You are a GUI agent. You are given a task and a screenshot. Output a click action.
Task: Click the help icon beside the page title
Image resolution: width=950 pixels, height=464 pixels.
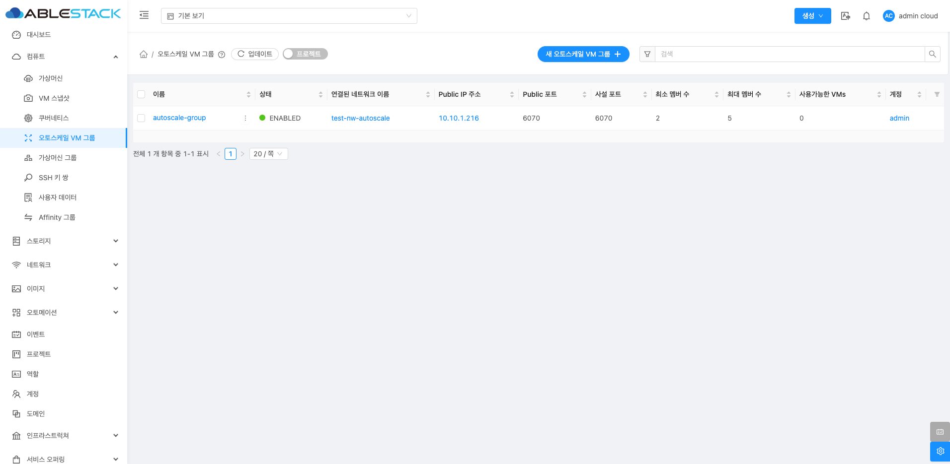pos(222,55)
